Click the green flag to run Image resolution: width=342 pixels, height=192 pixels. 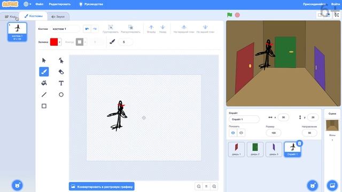coord(229,15)
